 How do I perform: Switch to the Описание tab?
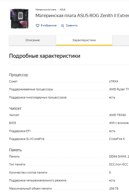(x=33, y=40)
